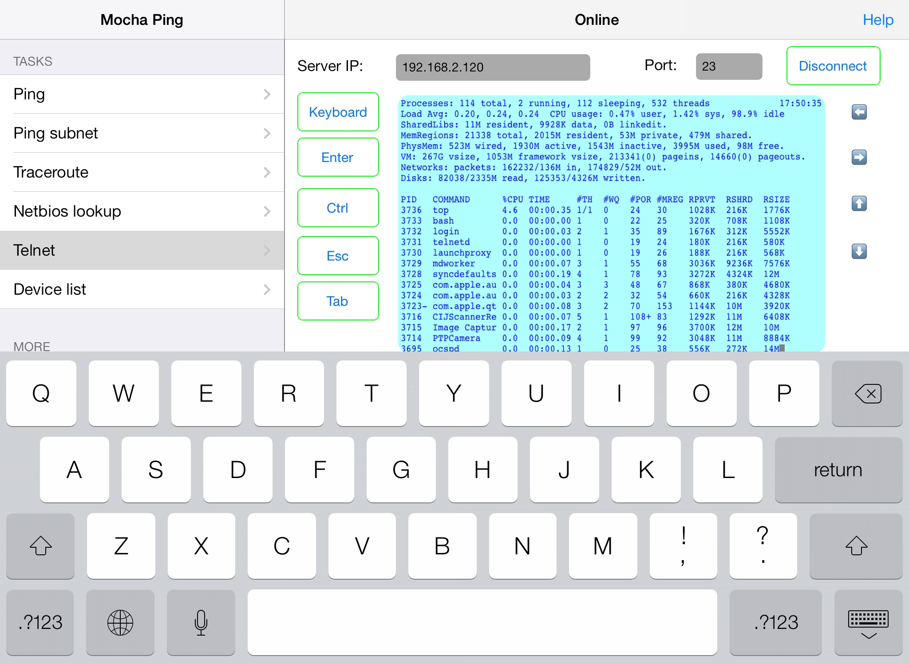Tap the up arrow icon beside terminal
Image resolution: width=909 pixels, height=664 pixels.
[859, 204]
